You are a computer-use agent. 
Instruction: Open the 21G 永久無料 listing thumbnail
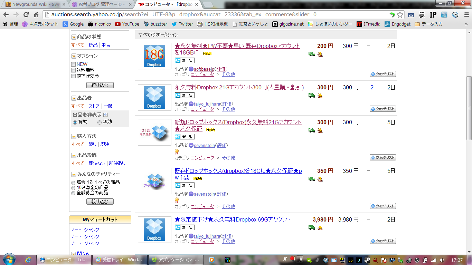click(x=154, y=132)
